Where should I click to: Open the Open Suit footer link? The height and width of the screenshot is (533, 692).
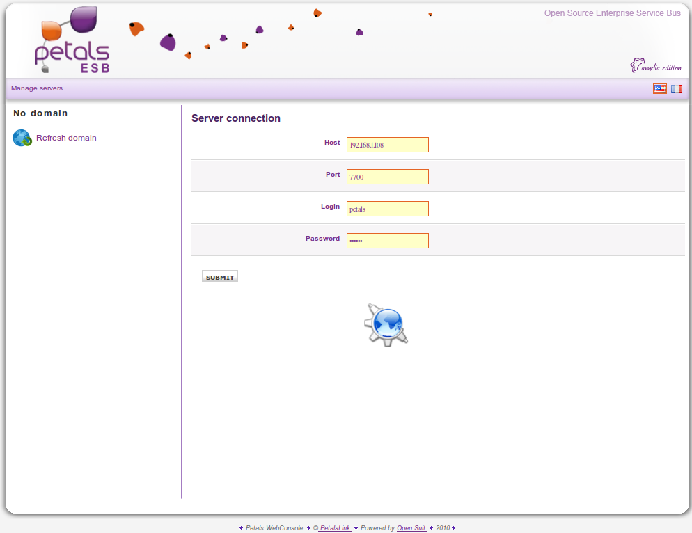[411, 528]
